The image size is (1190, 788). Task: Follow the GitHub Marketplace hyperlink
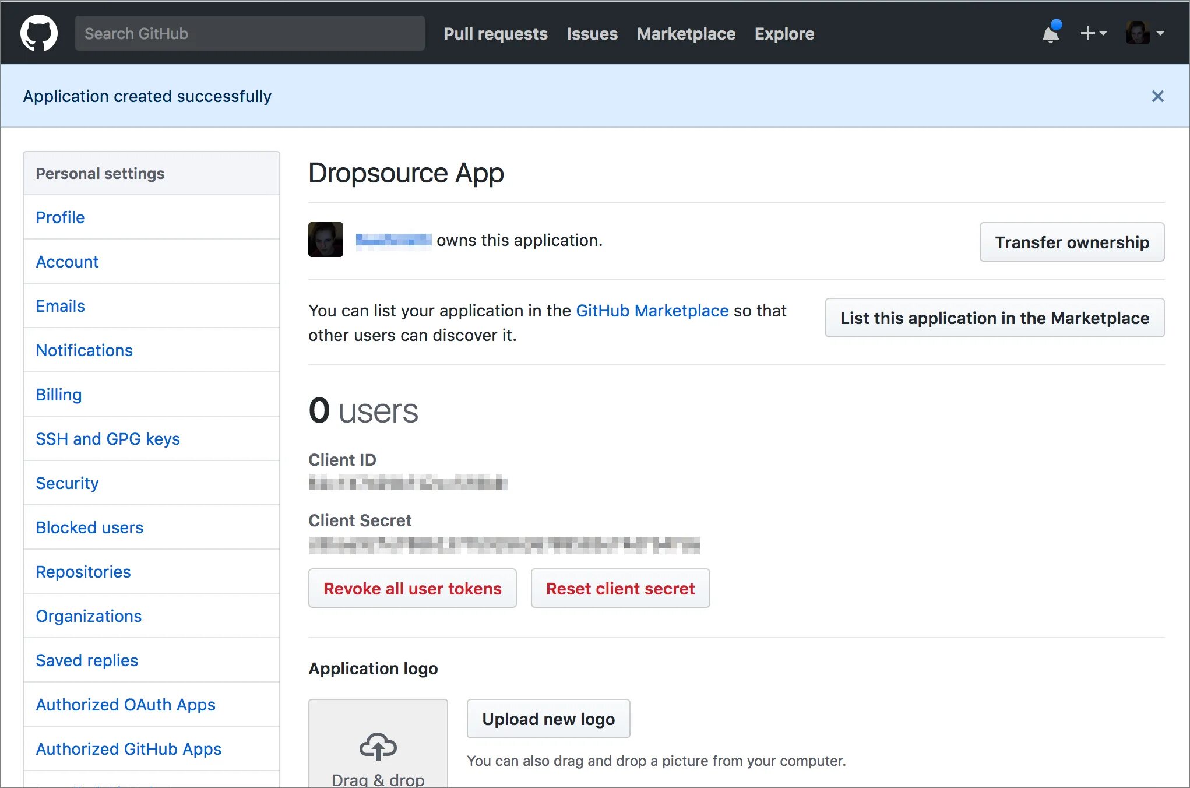pyautogui.click(x=652, y=311)
